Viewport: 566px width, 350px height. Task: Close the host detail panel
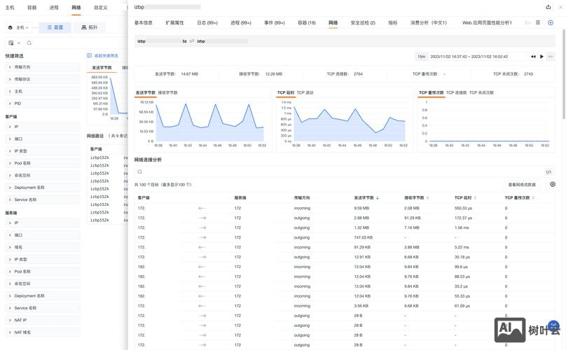coord(561,7)
